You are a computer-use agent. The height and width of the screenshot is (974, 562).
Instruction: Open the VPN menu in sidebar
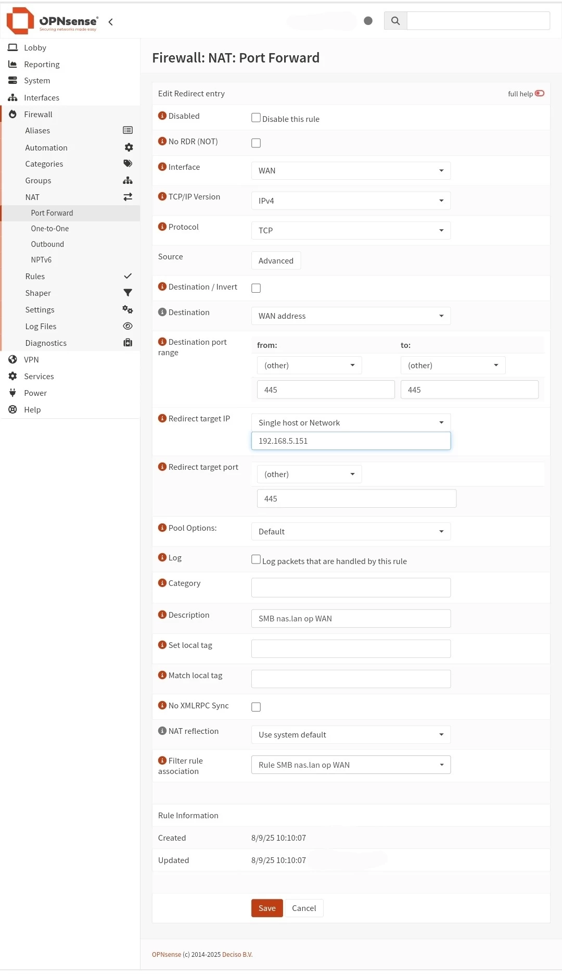(x=31, y=359)
